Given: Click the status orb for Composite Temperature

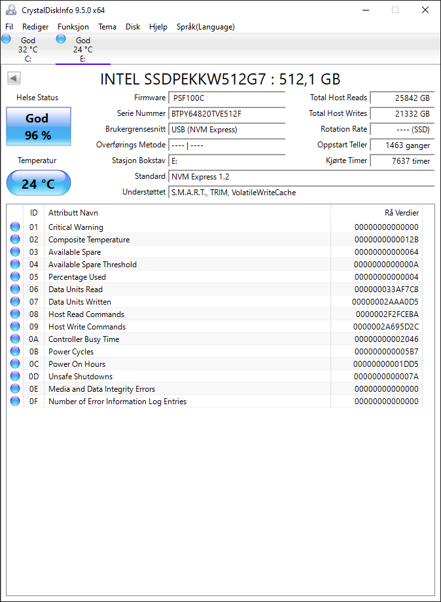Looking at the screenshot, I should point(15,239).
